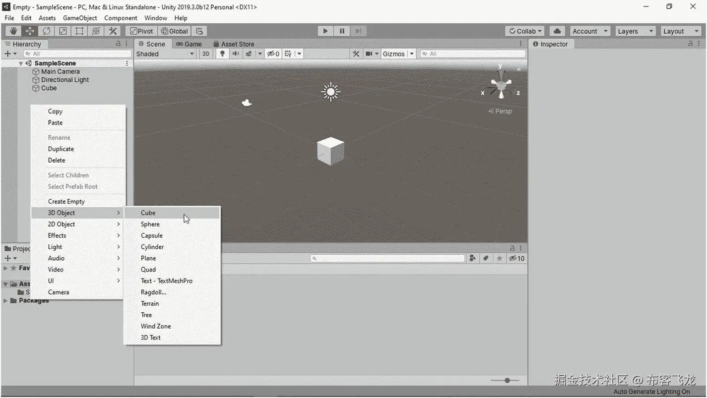Toggle scene grid visibility

[x=288, y=54]
